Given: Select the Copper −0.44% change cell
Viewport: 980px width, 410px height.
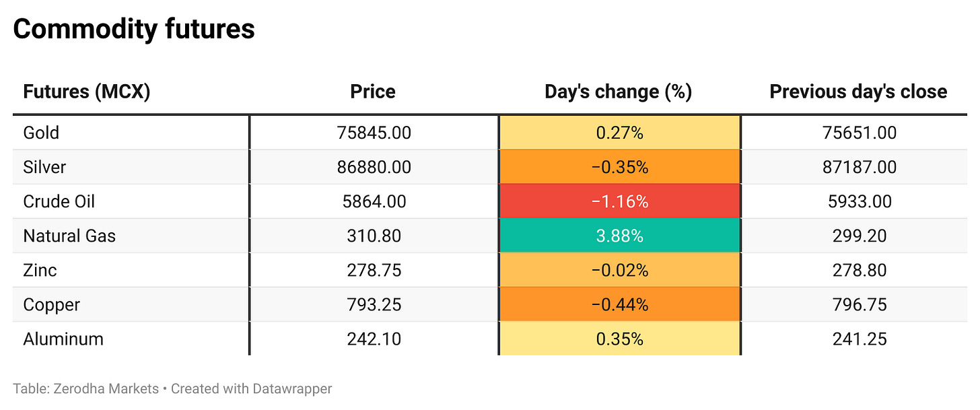Looking at the screenshot, I should tap(619, 305).
